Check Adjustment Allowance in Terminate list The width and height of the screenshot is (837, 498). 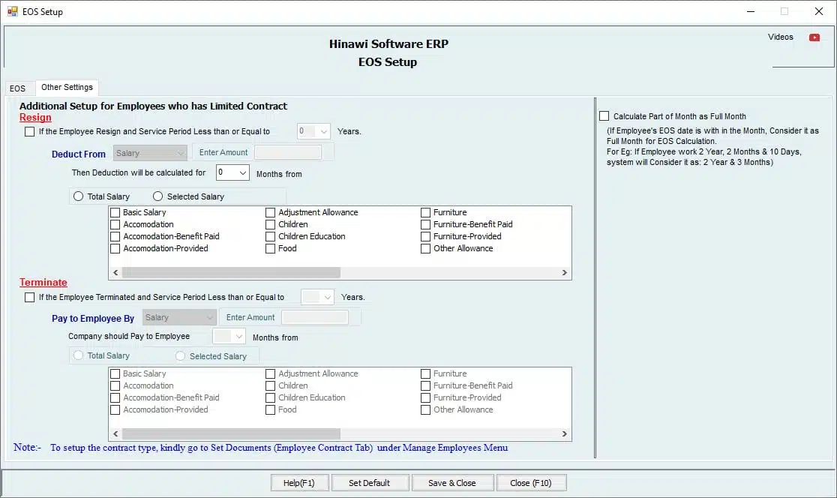coord(271,374)
